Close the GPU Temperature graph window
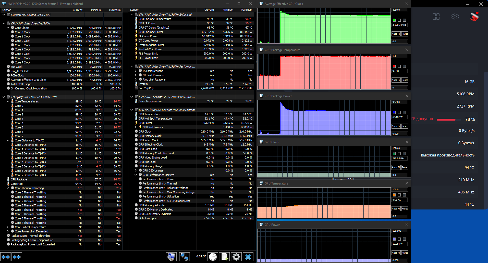Viewport: 488px width, 263px height. click(x=407, y=183)
